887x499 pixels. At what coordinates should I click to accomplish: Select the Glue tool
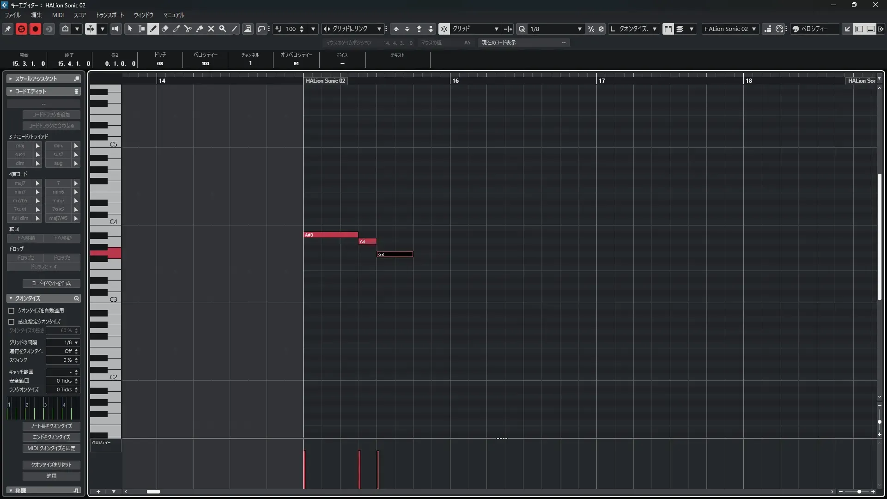pyautogui.click(x=200, y=29)
